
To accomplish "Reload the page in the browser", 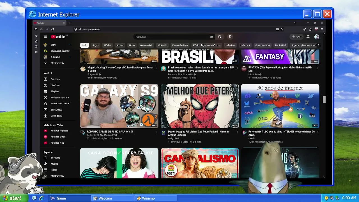I will click(52, 29).
